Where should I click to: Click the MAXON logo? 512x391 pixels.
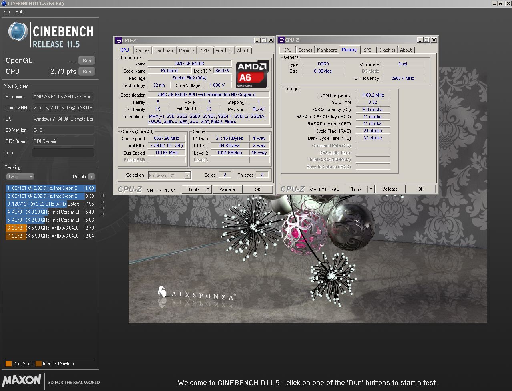pos(22,379)
